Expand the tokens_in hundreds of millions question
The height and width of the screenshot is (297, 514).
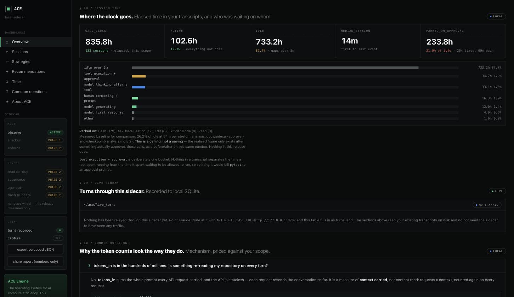[293, 266]
